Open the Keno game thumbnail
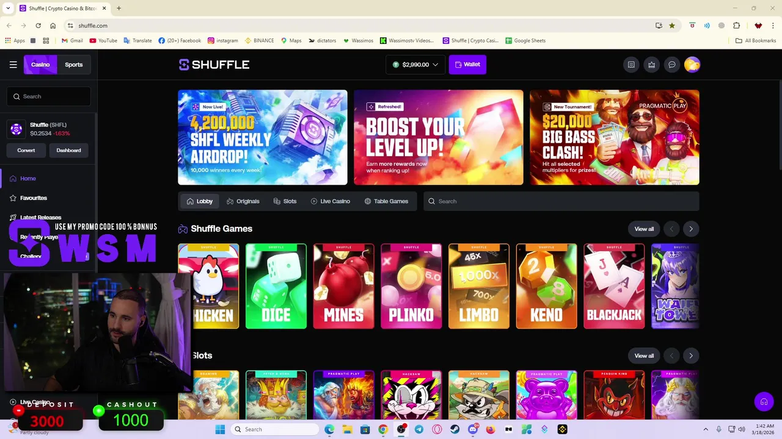This screenshot has height=439, width=782. coord(546,286)
